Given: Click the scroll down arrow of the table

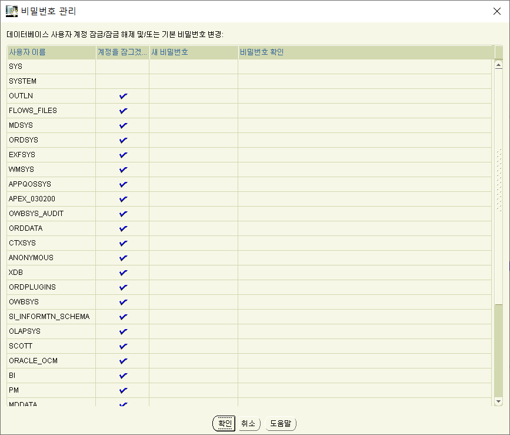Looking at the screenshot, I should pyautogui.click(x=498, y=401).
